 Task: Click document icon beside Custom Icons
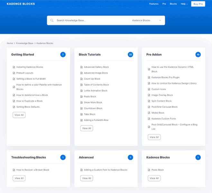(149, 89)
